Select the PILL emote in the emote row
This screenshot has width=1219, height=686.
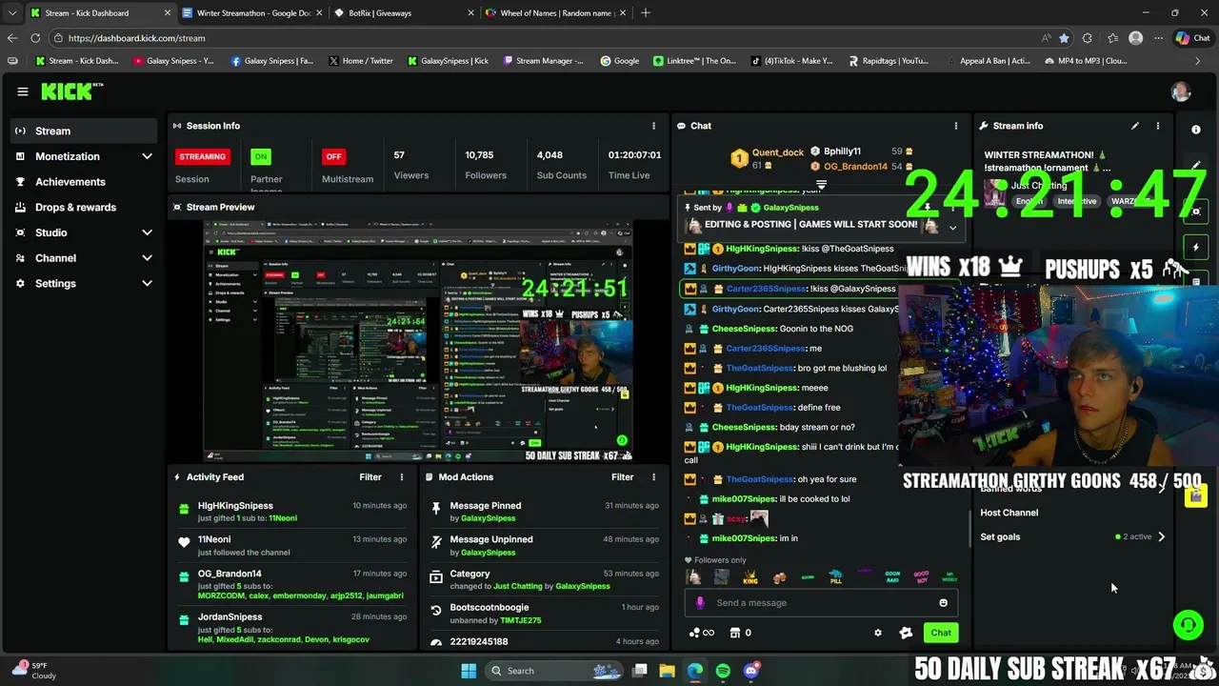(835, 577)
